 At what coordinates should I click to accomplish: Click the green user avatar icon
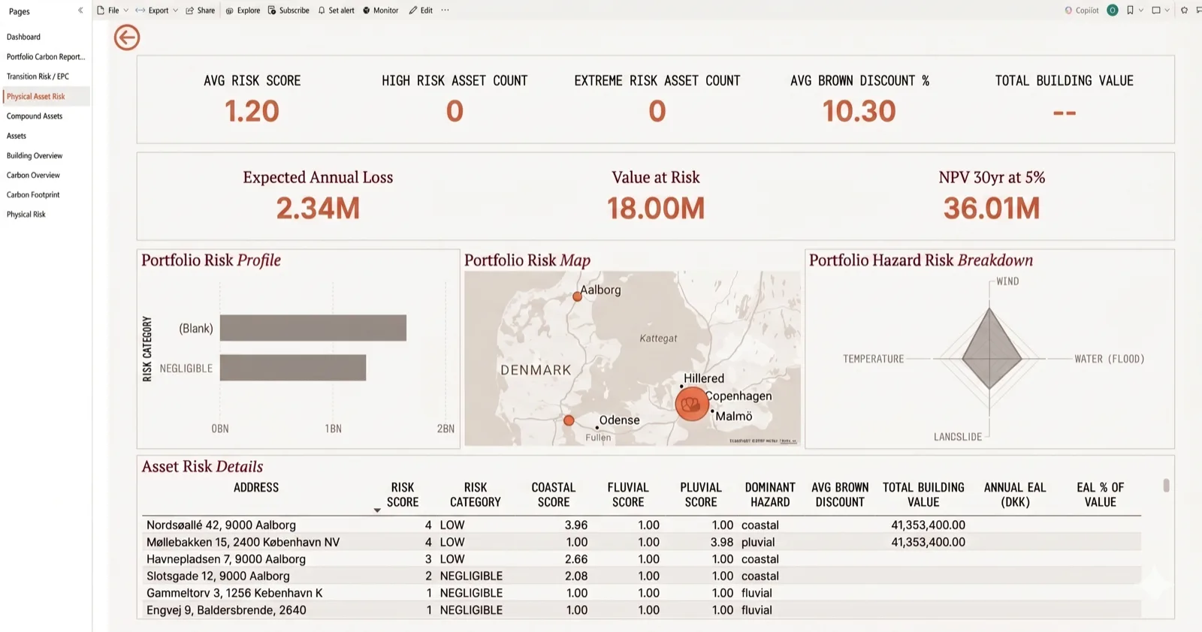pos(1113,11)
